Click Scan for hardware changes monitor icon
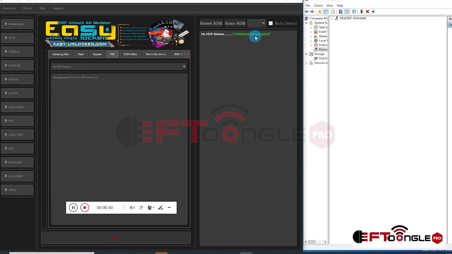The image size is (452, 254). click(x=354, y=12)
